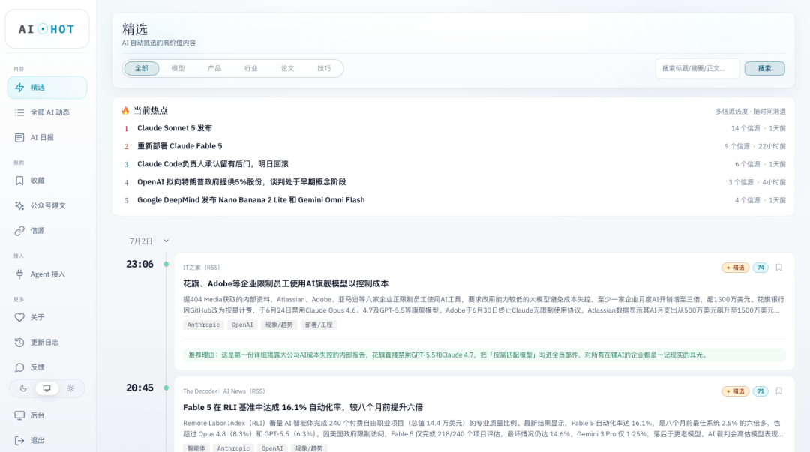
Task: Select the 论文 filter tab
Action: (x=288, y=69)
